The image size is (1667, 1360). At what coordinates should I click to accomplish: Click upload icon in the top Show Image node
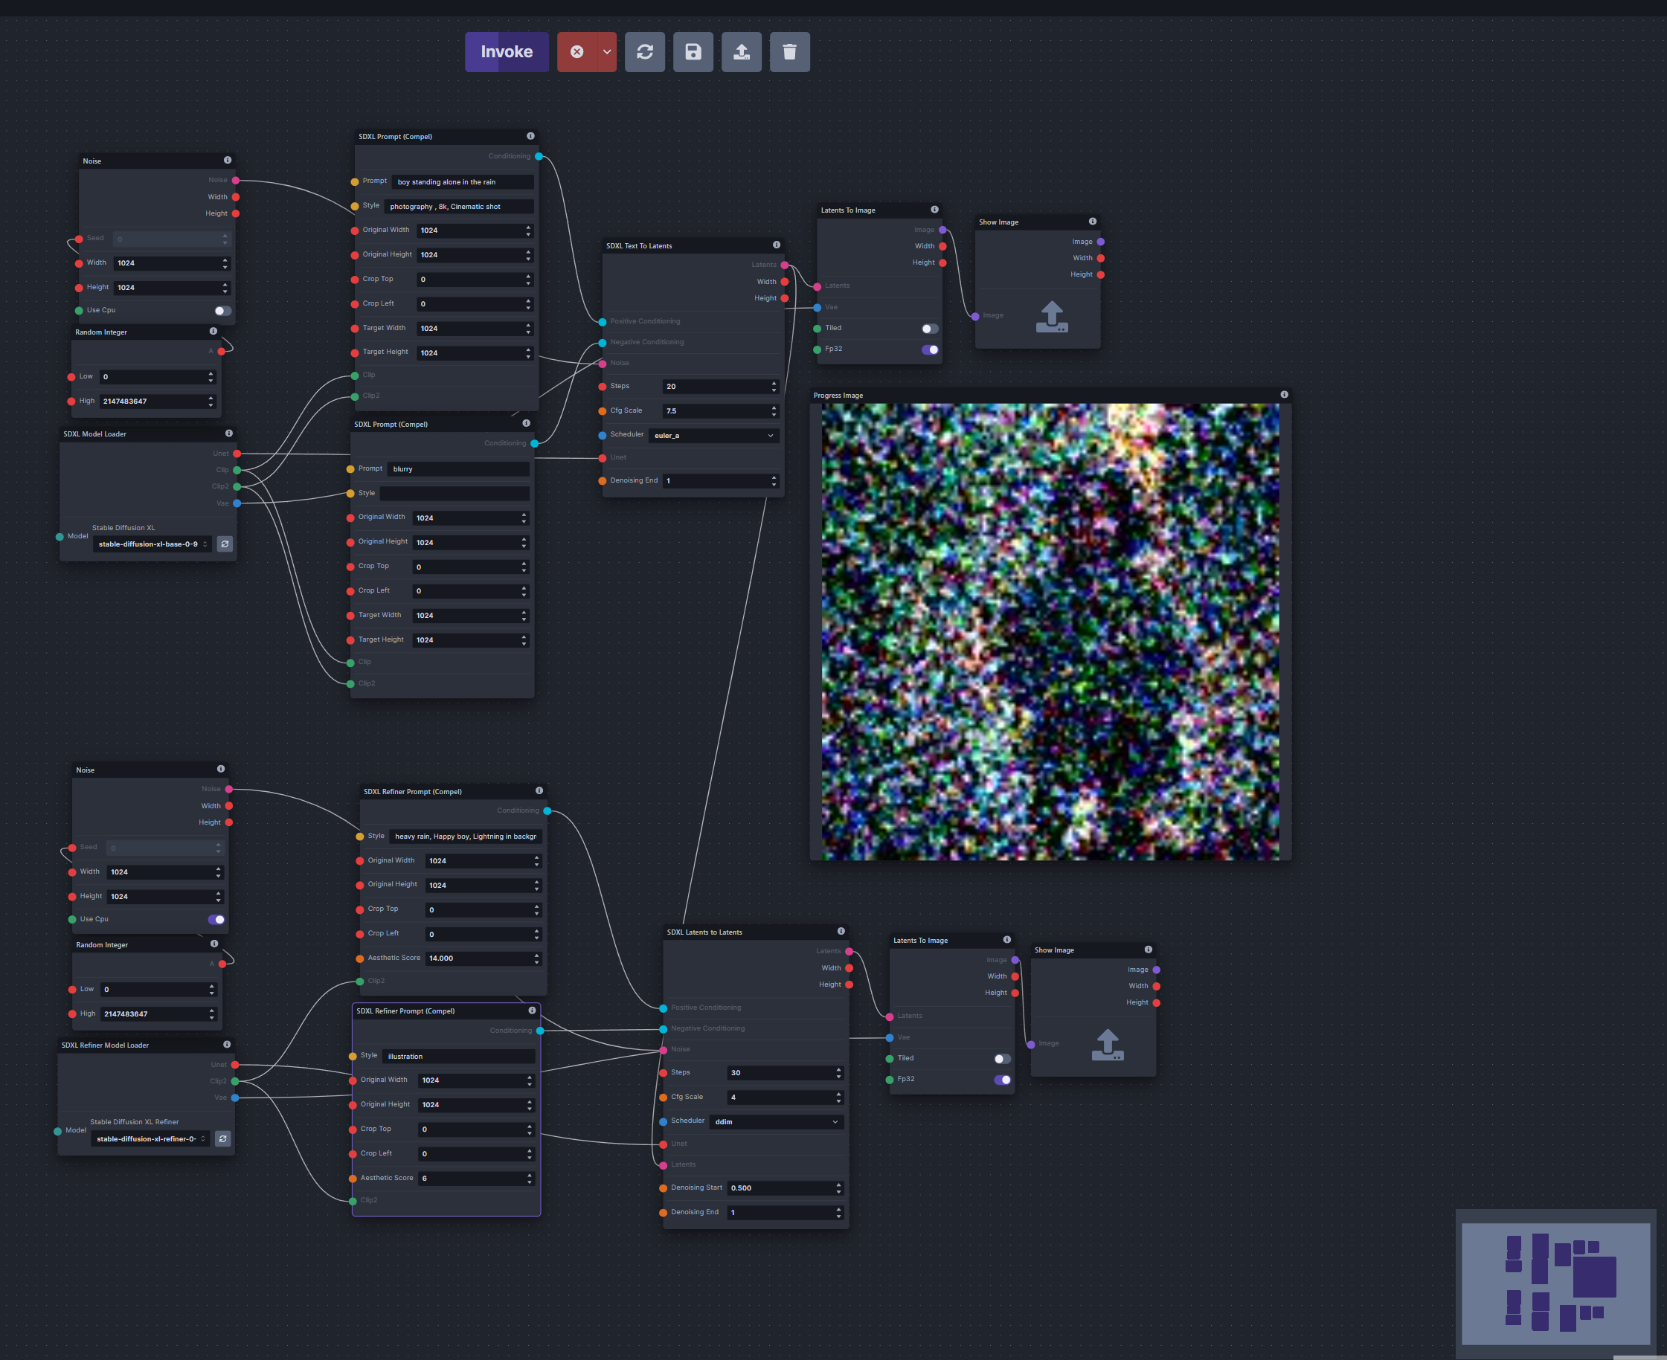pos(1051,318)
